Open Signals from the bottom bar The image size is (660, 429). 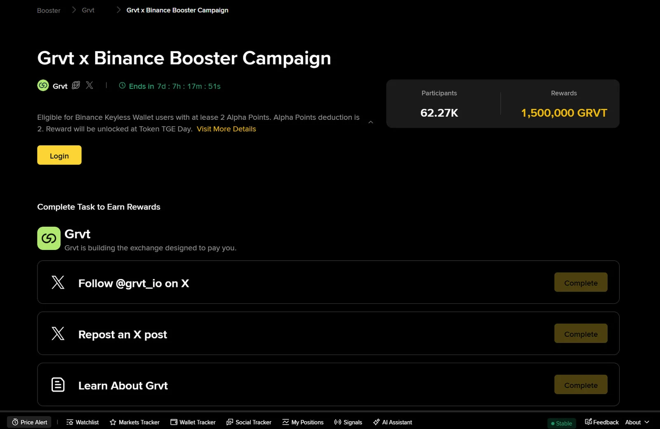[348, 422]
